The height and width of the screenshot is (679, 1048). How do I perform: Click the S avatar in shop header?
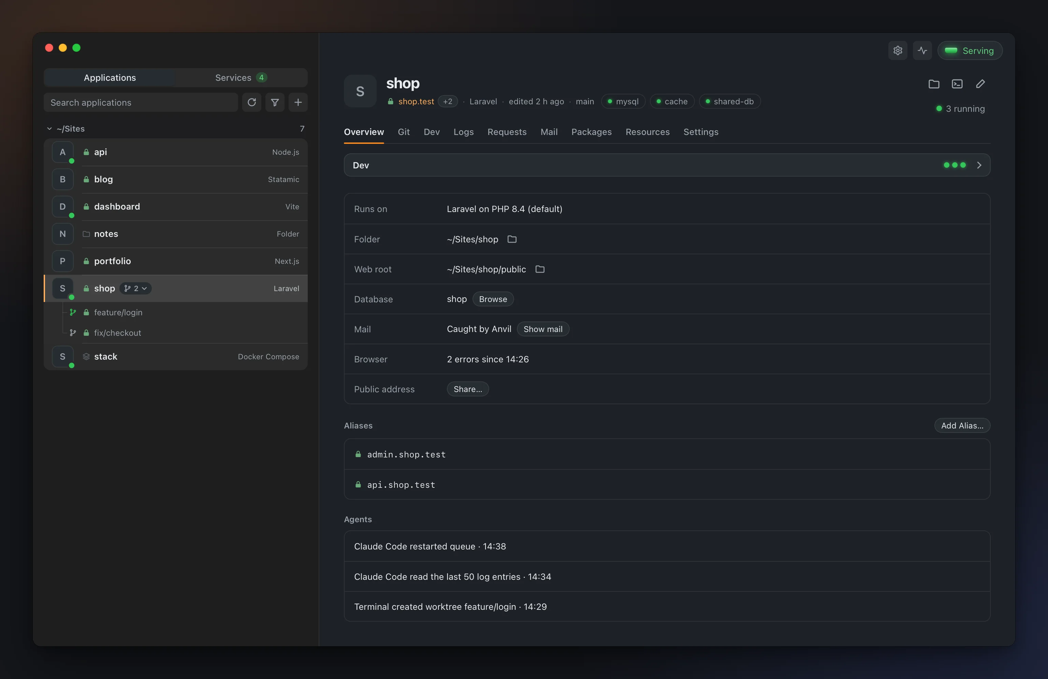coord(360,91)
